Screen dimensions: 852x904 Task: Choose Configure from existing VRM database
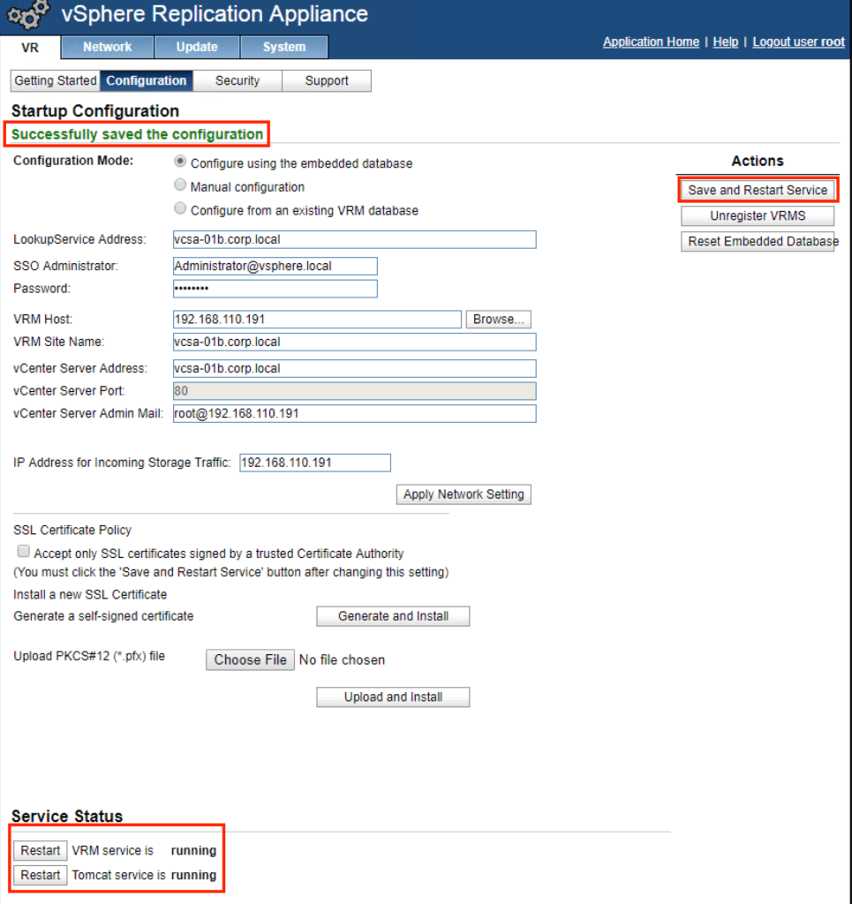tap(181, 209)
